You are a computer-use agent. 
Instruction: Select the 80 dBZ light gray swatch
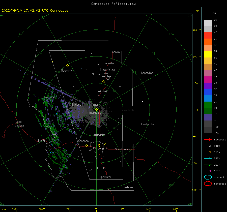point(208,23)
